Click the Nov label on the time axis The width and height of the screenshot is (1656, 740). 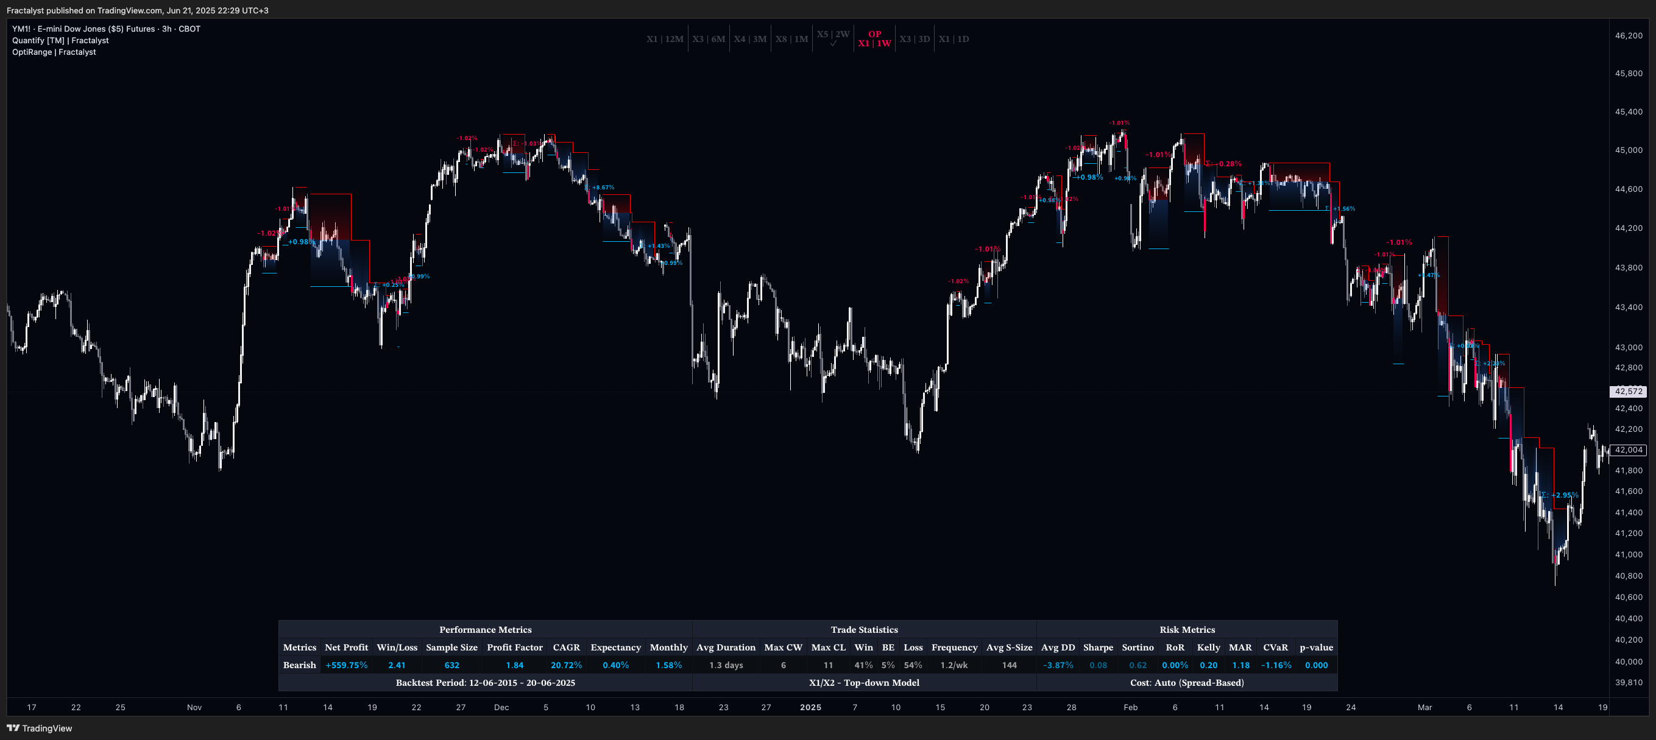194,707
